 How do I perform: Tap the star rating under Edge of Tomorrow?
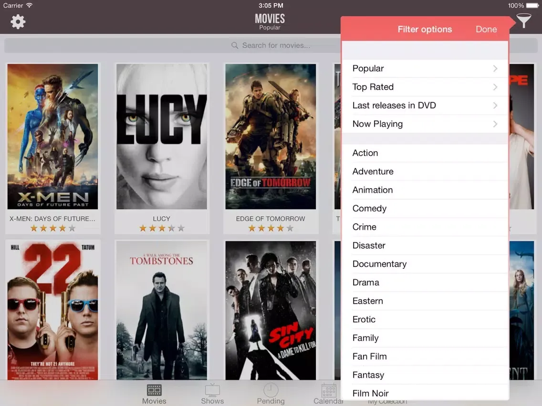point(271,228)
